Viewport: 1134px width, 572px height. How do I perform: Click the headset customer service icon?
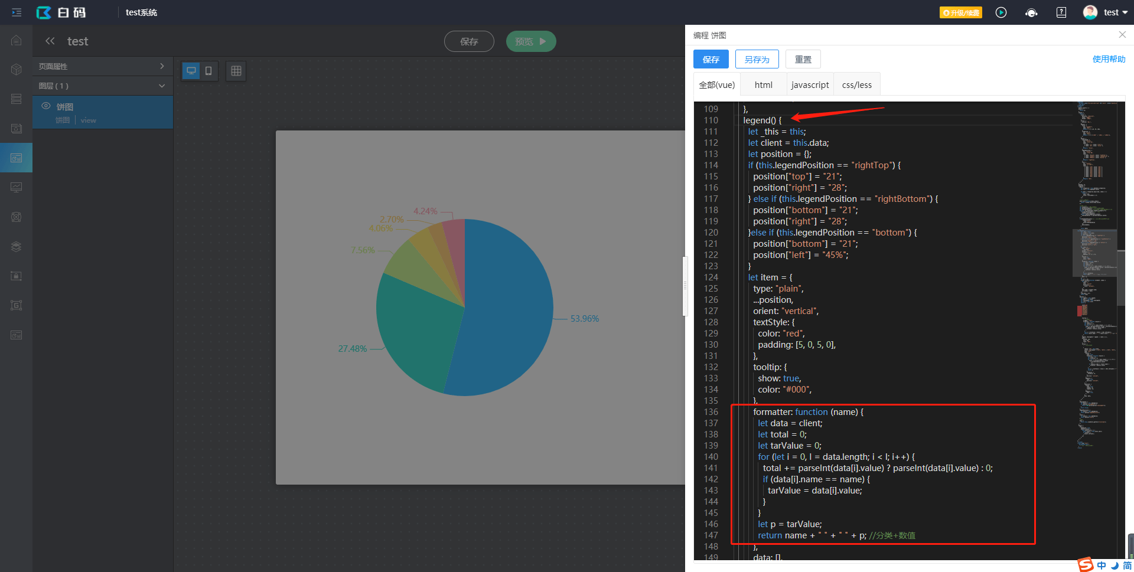click(1031, 12)
